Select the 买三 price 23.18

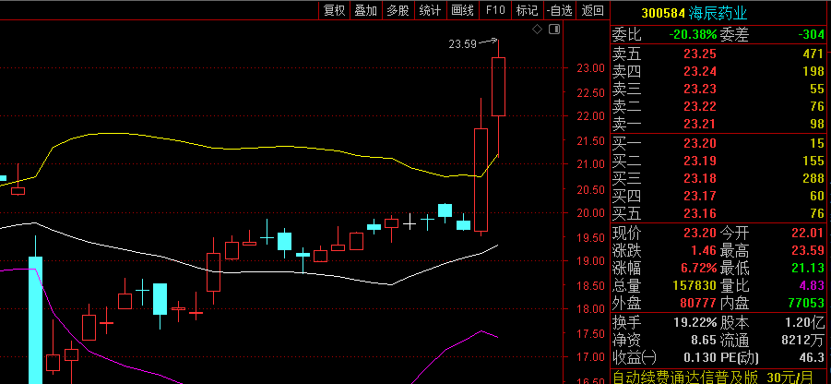pos(699,178)
